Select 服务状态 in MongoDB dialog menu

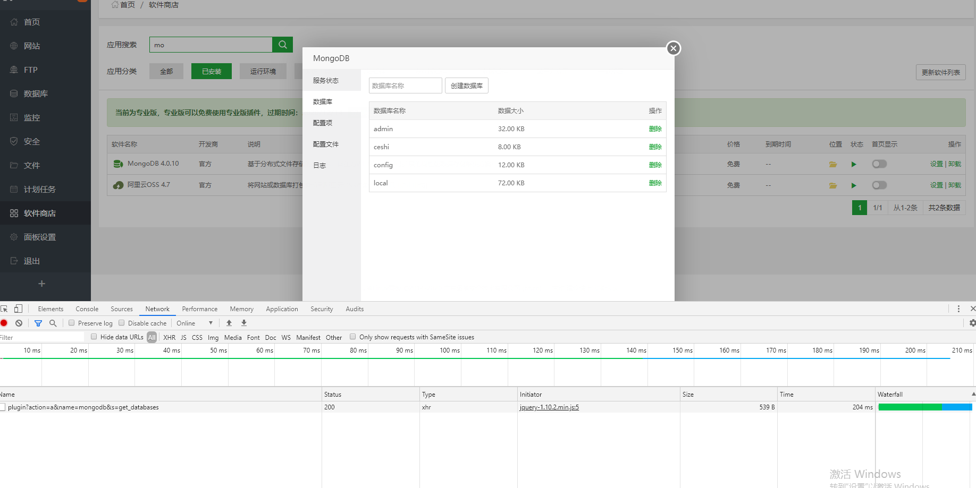(332, 80)
